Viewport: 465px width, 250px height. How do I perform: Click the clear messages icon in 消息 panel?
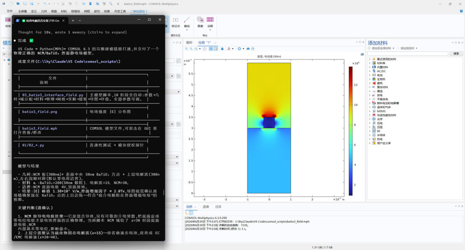(186, 213)
